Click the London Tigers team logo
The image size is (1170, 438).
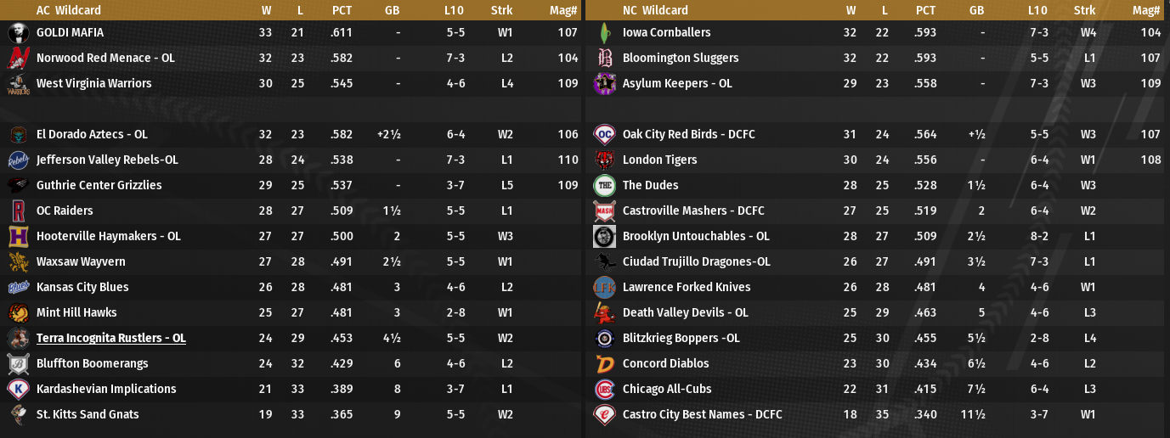[x=604, y=160]
